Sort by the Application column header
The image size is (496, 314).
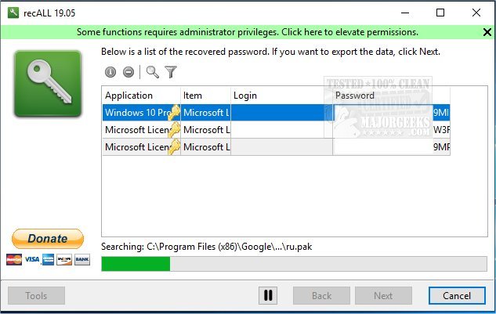click(x=141, y=96)
